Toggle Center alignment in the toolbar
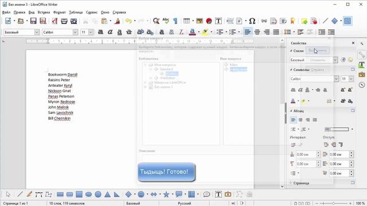The height and width of the screenshot is (206, 367). pos(257,32)
